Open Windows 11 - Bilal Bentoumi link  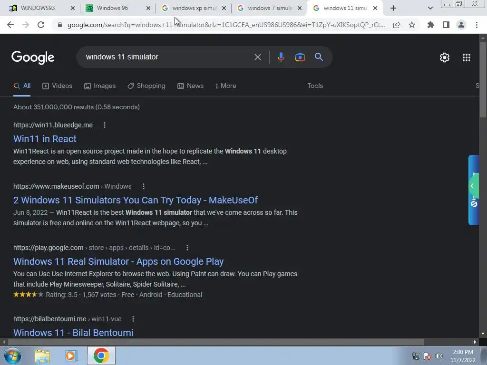click(73, 332)
